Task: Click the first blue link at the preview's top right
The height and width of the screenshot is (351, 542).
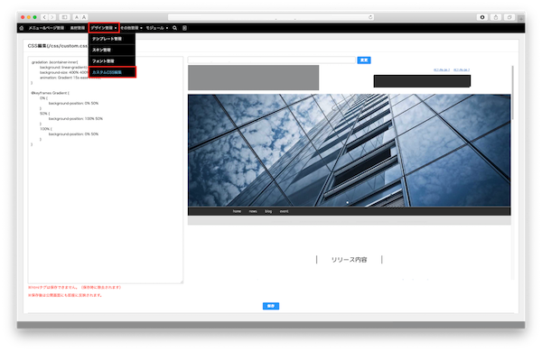Action: coord(442,70)
